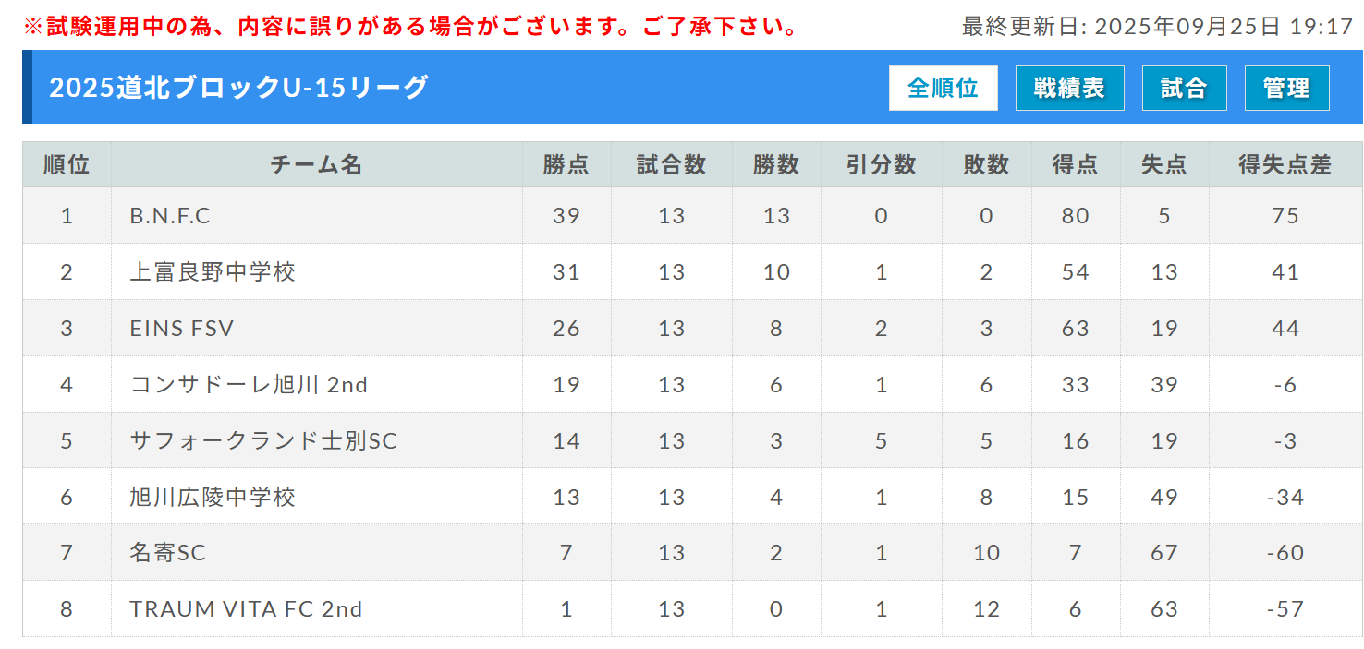
Task: Switch to the 戦績表 tab
Action: coord(1069,88)
